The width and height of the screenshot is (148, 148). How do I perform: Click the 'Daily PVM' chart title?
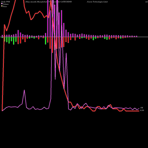[x=6, y=2]
